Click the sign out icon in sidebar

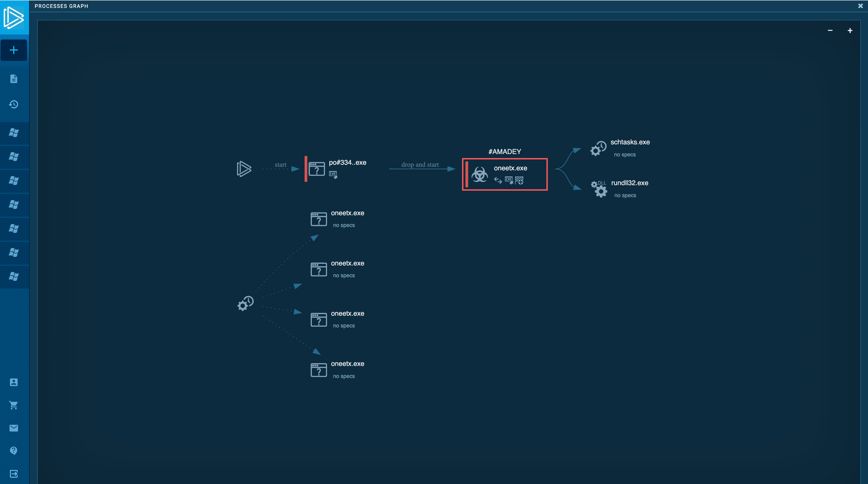click(x=14, y=474)
